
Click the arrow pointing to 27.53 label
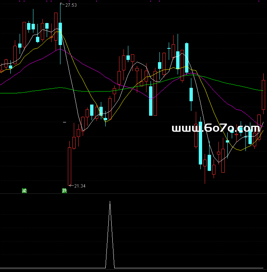click(x=62, y=4)
